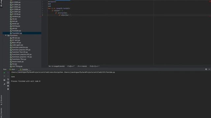Select test.py in the file tree
The image size is (211, 118).
click(x=15, y=21)
